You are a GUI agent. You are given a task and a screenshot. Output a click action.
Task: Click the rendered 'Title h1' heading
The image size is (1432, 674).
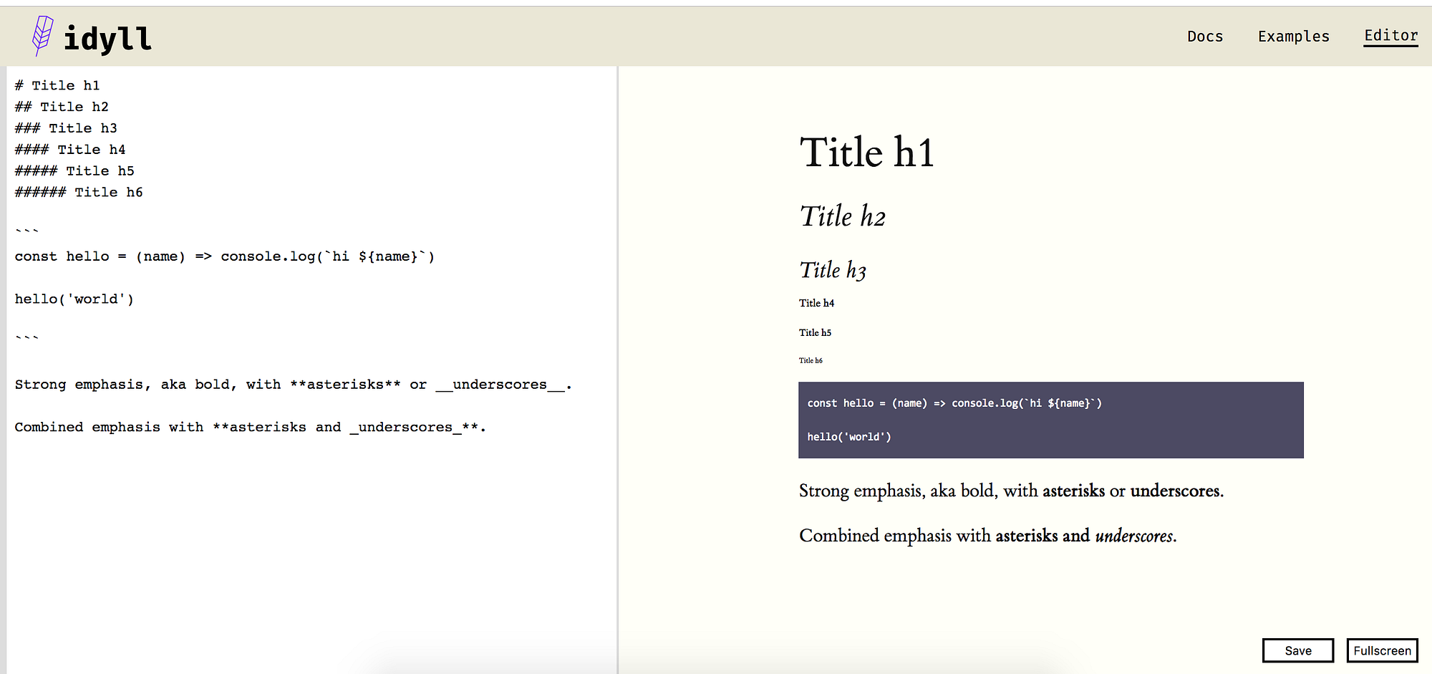coord(867,153)
